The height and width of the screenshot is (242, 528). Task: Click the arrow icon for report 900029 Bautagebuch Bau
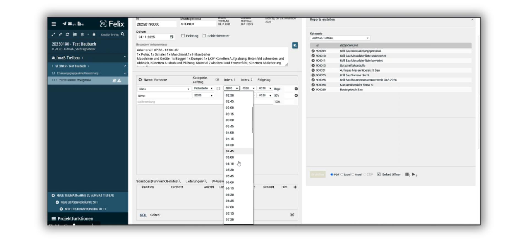click(x=313, y=90)
